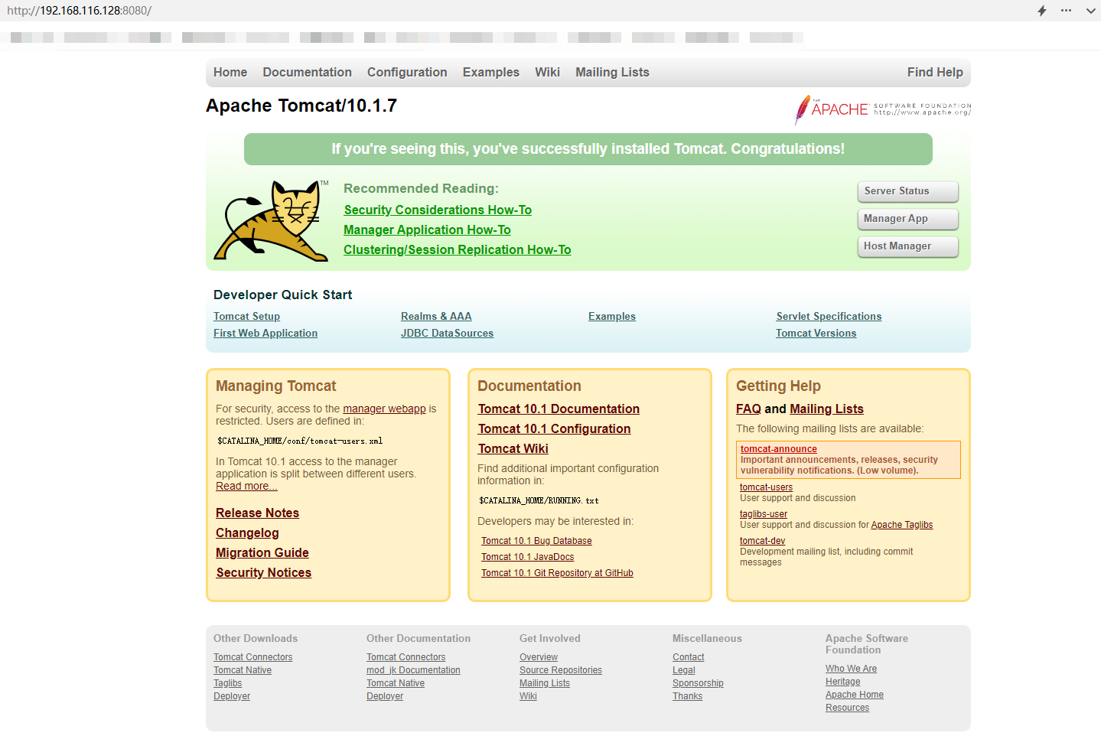This screenshot has width=1101, height=736.
Task: Open the Migration Guide link
Action: pos(262,552)
